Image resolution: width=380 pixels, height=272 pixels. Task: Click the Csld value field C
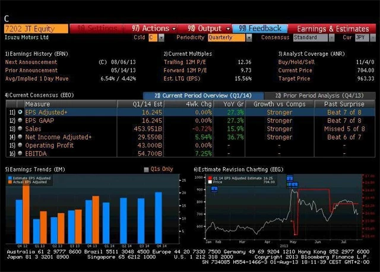pyautogui.click(x=153, y=37)
